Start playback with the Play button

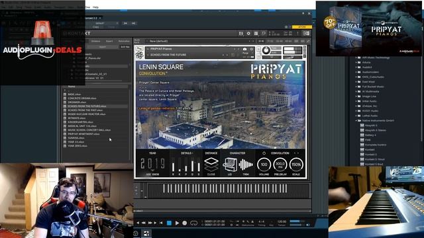tap(177, 223)
